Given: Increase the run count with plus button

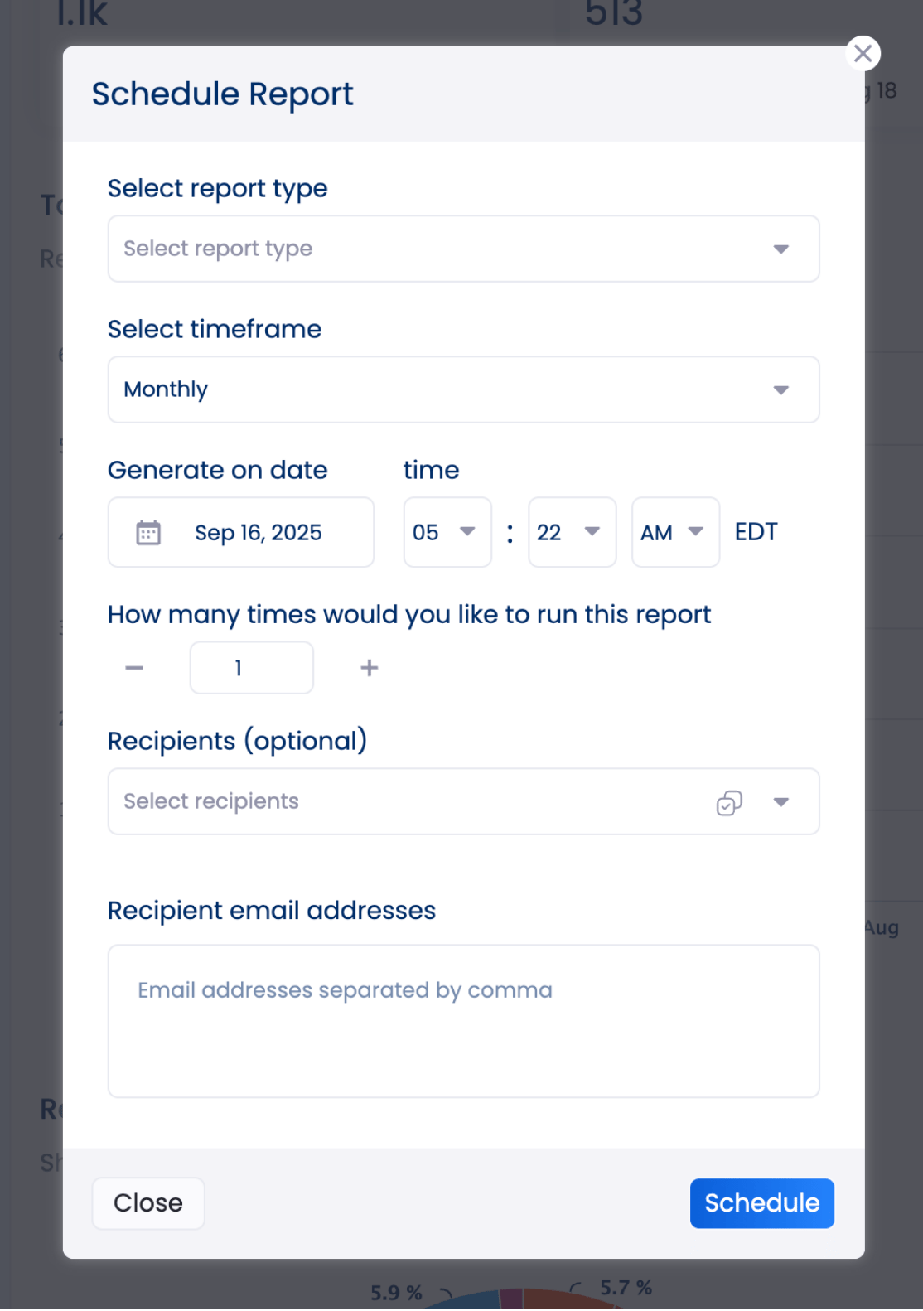Looking at the screenshot, I should 369,667.
